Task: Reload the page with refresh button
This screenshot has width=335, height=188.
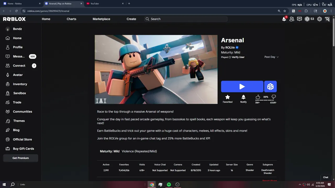Action: coord(16,11)
